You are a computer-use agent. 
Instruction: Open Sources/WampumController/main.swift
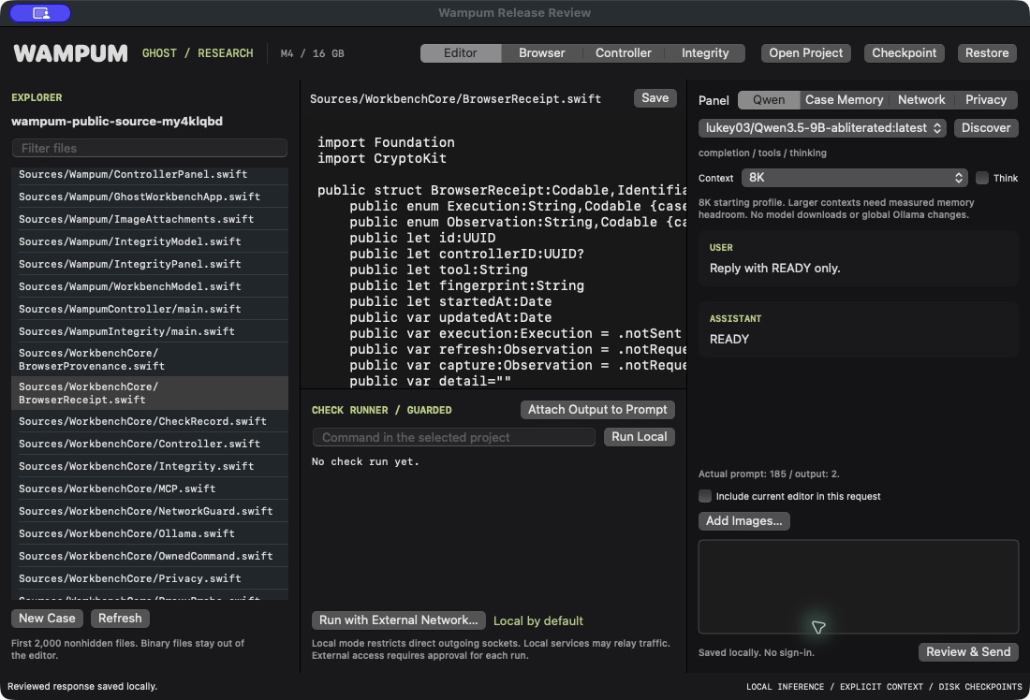tap(150, 309)
